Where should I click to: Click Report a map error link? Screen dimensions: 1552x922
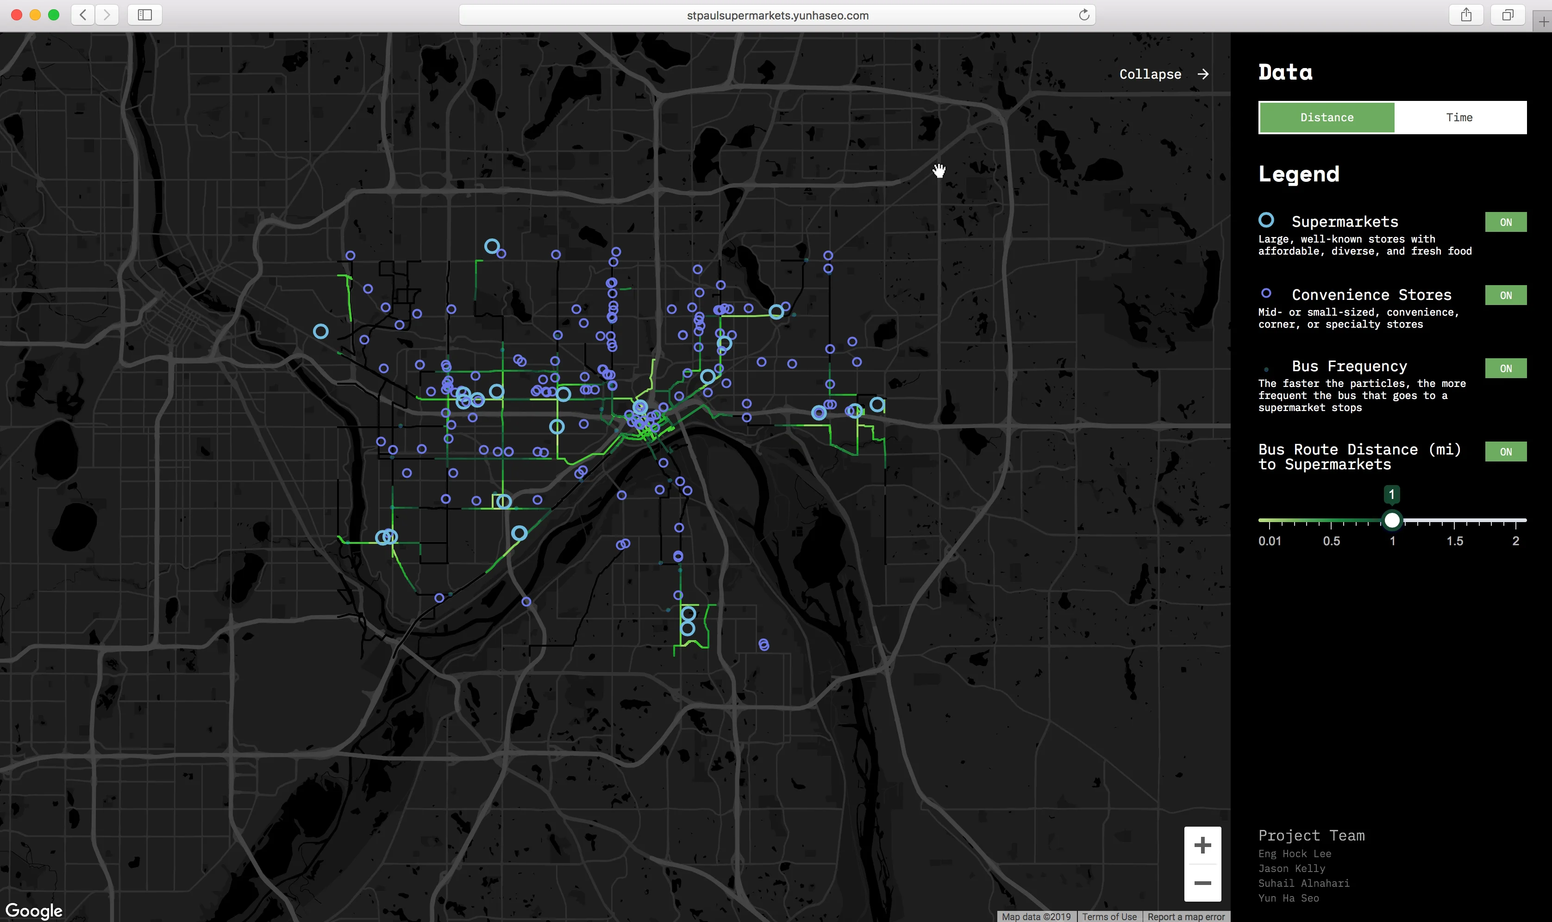pos(1186,916)
